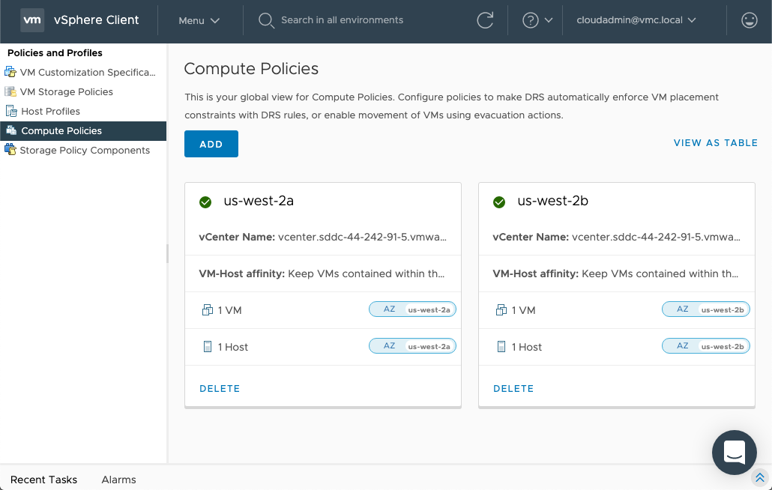The width and height of the screenshot is (772, 490).
Task: Delete the us-west-2b policy
Action: tap(513, 389)
